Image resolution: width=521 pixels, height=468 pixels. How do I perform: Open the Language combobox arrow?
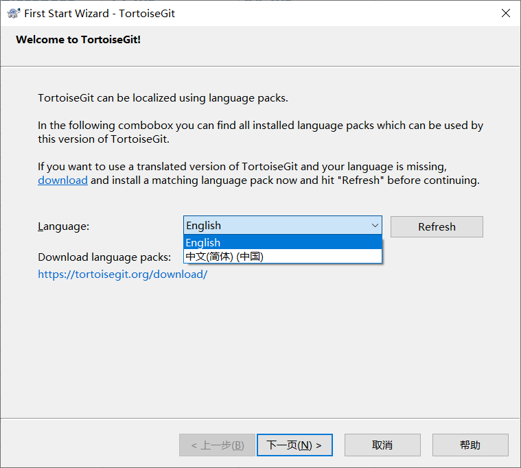tap(375, 226)
